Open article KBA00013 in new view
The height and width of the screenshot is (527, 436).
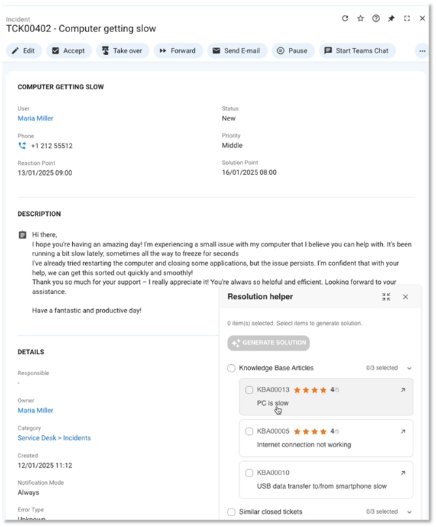403,390
